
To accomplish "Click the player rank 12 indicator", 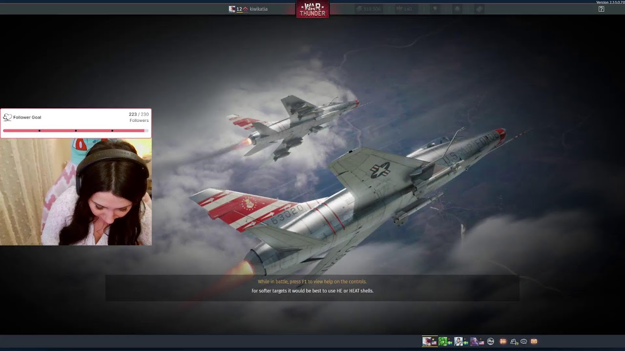I will tap(239, 9).
